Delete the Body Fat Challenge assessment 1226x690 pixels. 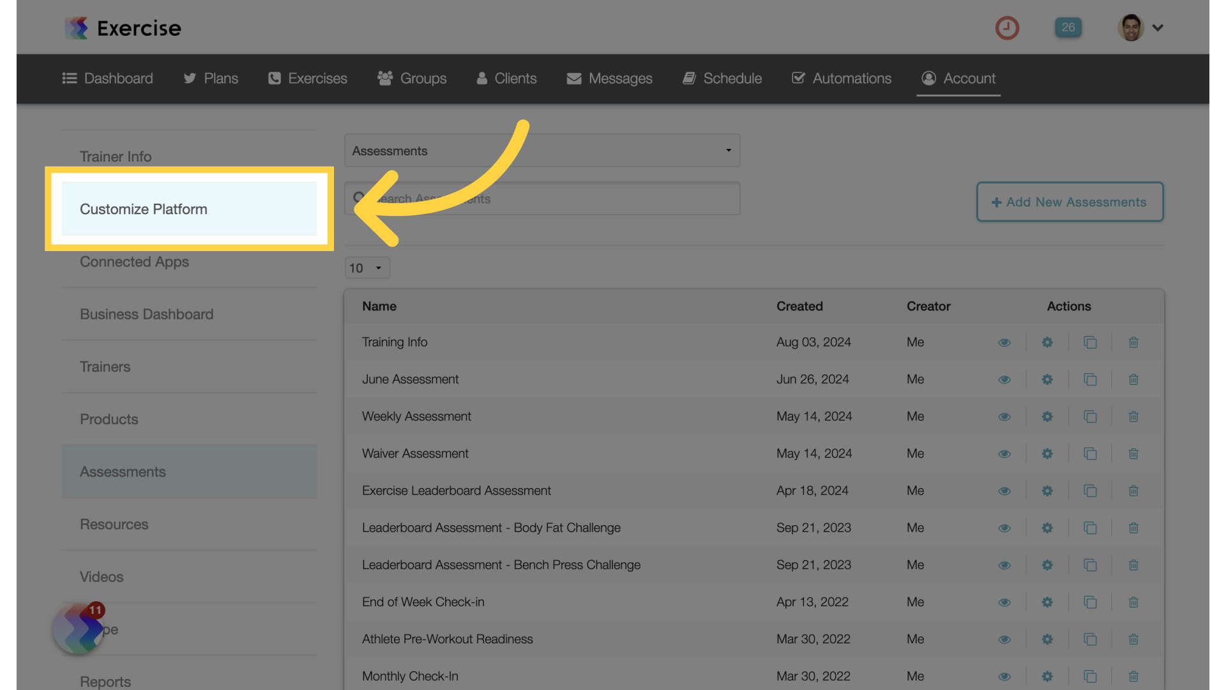click(x=1133, y=528)
